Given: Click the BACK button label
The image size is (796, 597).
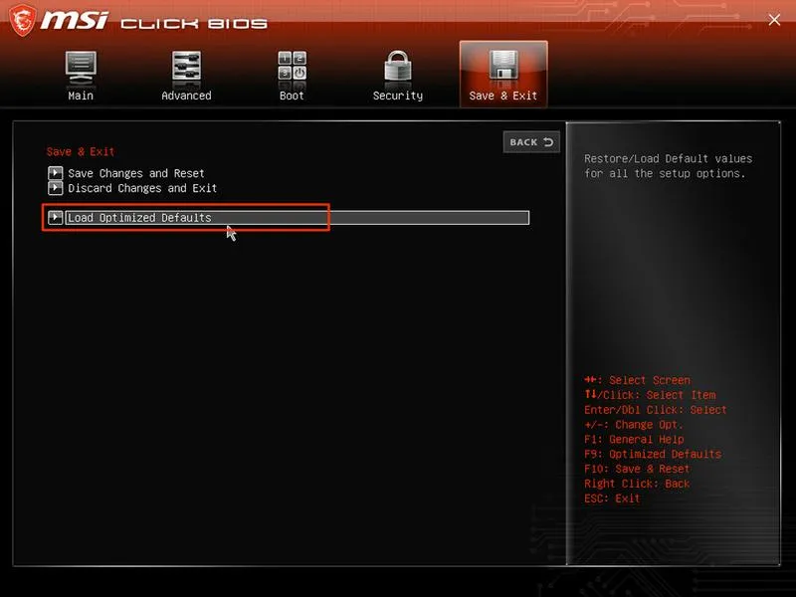Looking at the screenshot, I should [x=523, y=142].
